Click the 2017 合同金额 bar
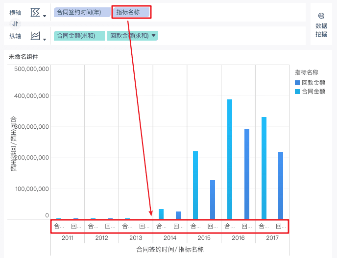337x258 pixels. (264, 168)
